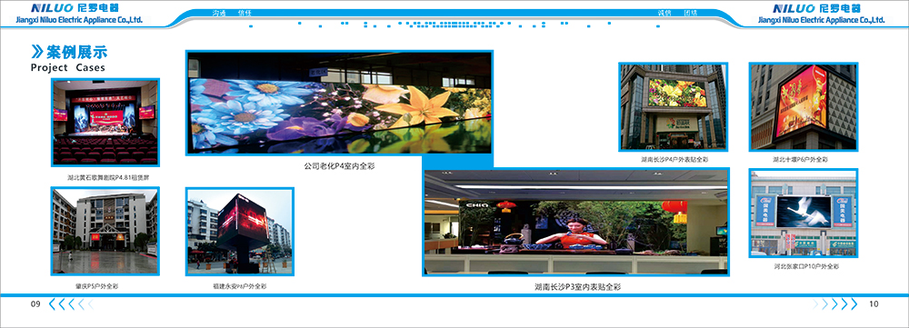Click the Project Cases heading
Image resolution: width=909 pixels, height=328 pixels.
[x=68, y=67]
